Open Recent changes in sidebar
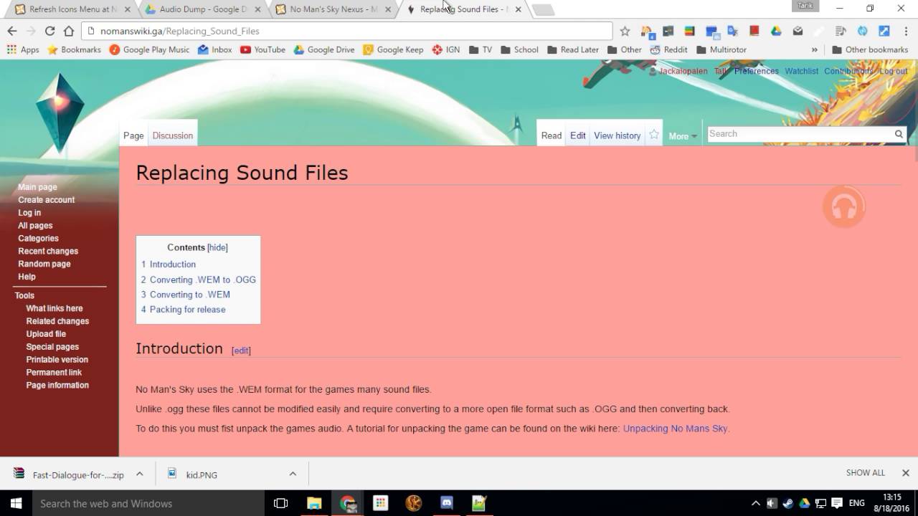The width and height of the screenshot is (918, 516). (48, 251)
